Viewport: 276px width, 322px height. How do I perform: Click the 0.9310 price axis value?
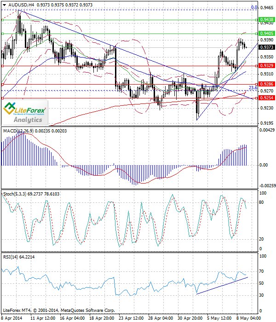(267, 74)
